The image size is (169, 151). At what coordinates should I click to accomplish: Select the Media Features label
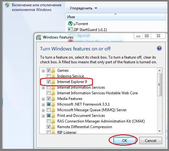click(70, 99)
